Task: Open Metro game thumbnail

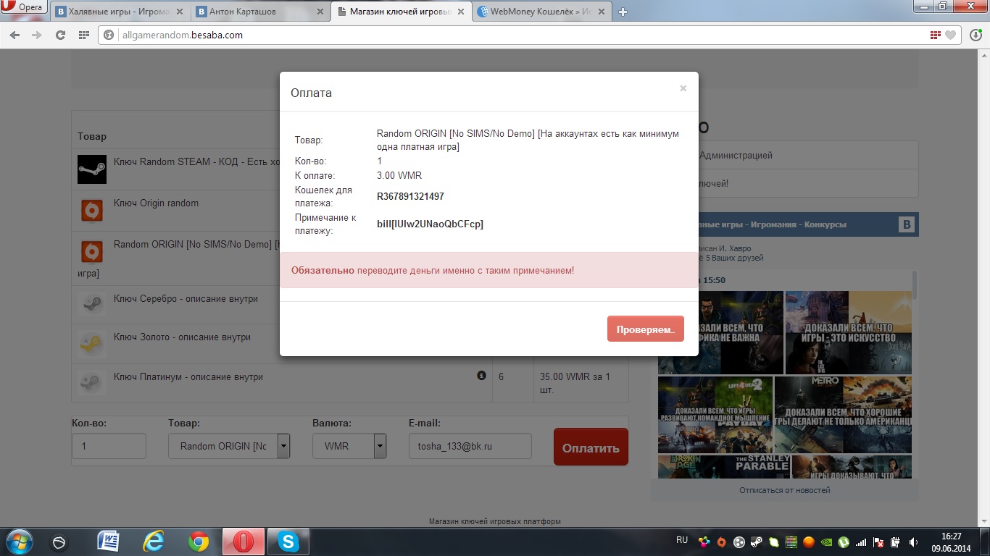Action: tap(843, 415)
